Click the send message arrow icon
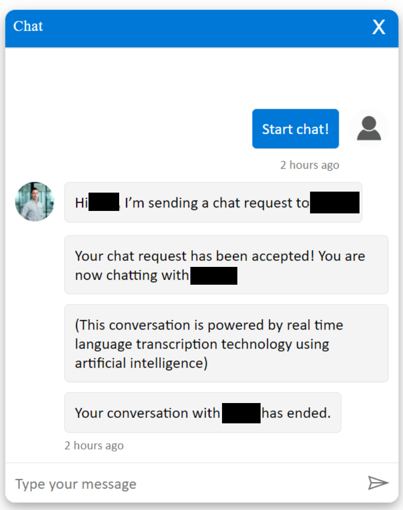The image size is (403, 510). (378, 483)
